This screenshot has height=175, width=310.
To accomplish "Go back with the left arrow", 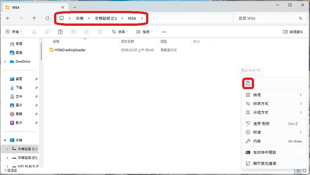I will [x=8, y=18].
